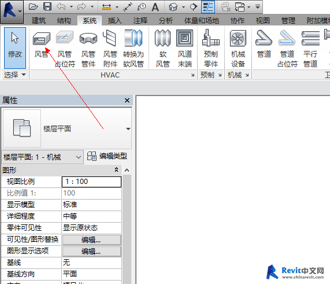Expand the Measure tool dropdown arrow
The width and height of the screenshot is (330, 284).
117,7
